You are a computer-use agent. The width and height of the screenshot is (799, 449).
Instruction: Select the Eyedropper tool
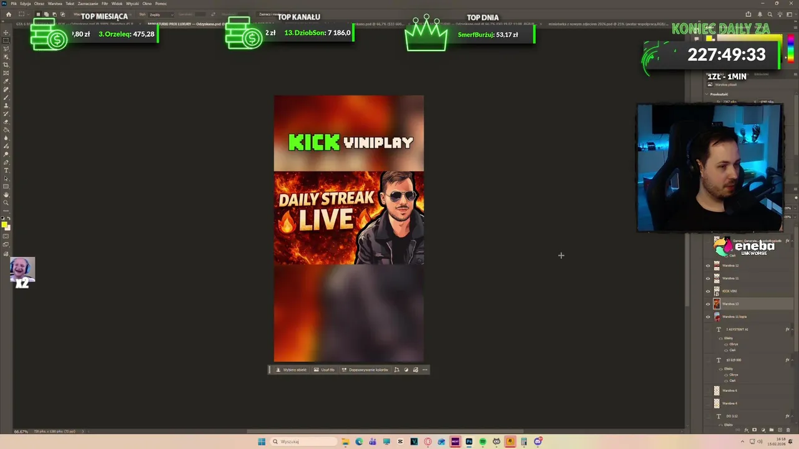(x=6, y=81)
